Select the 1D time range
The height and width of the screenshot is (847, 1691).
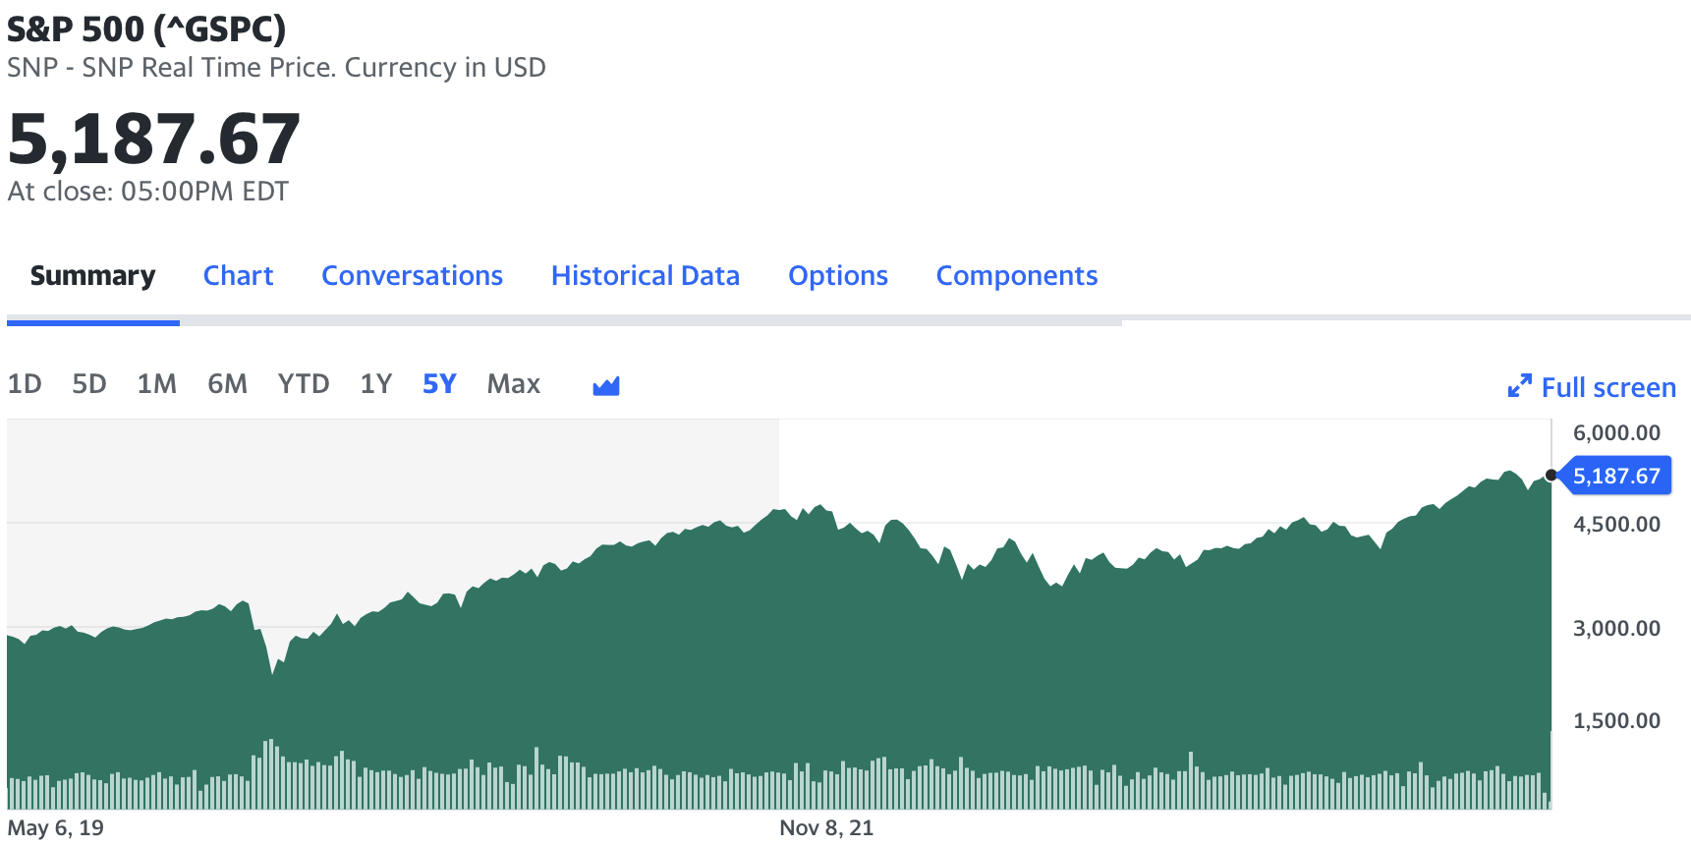(x=25, y=384)
